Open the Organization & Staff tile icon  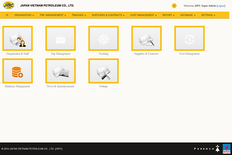coord(18,38)
